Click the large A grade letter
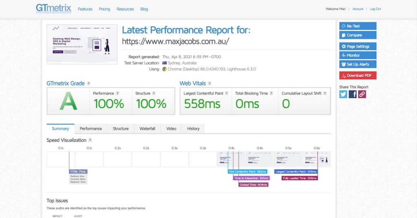This screenshot has height=218, width=417. 68,101
